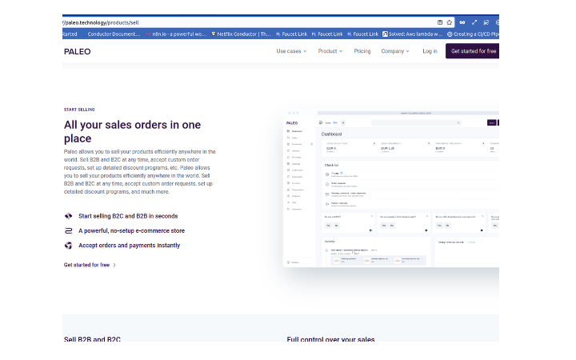Click the PALEO logo
Screen dimensions: 576x360
(x=77, y=51)
